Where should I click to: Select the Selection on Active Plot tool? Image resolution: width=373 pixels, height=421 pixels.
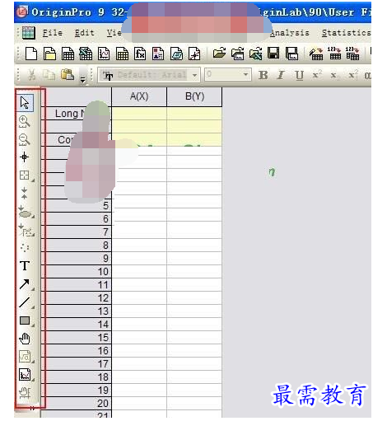point(26,230)
